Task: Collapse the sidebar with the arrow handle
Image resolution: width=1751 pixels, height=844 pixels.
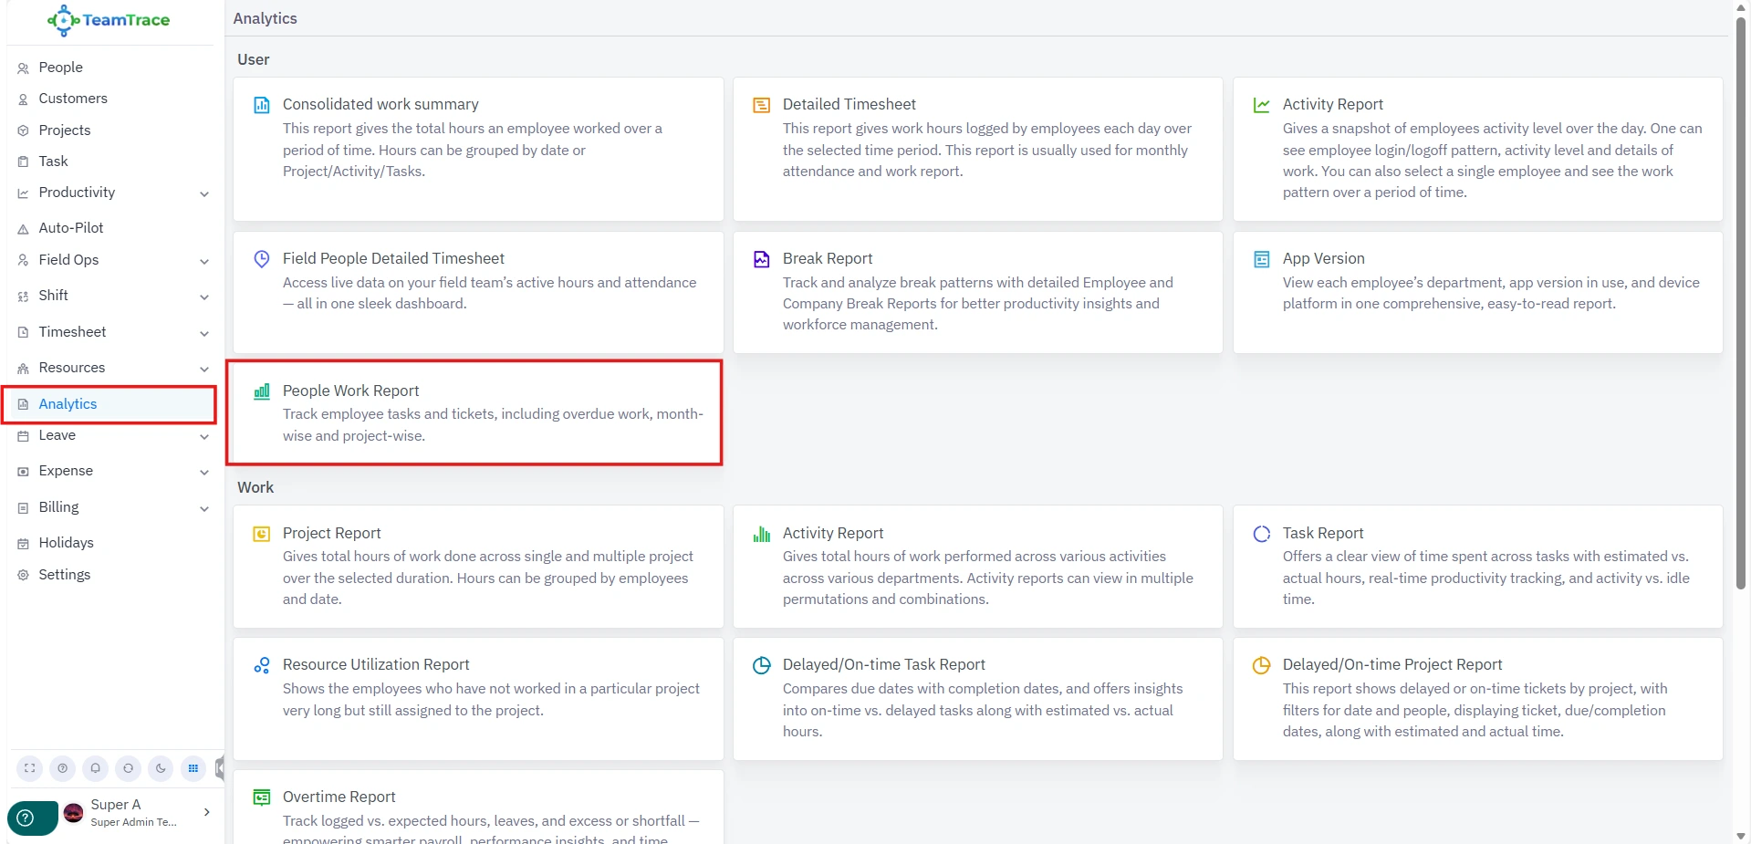Action: click(x=220, y=768)
